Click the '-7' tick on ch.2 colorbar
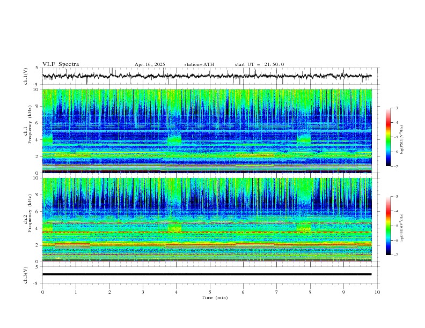The image size is (425, 328). pos(396,255)
